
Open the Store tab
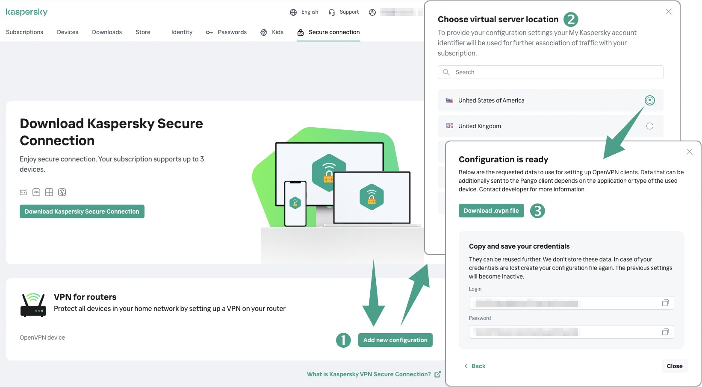click(143, 32)
